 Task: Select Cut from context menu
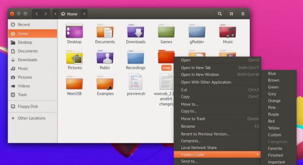tap(217, 90)
